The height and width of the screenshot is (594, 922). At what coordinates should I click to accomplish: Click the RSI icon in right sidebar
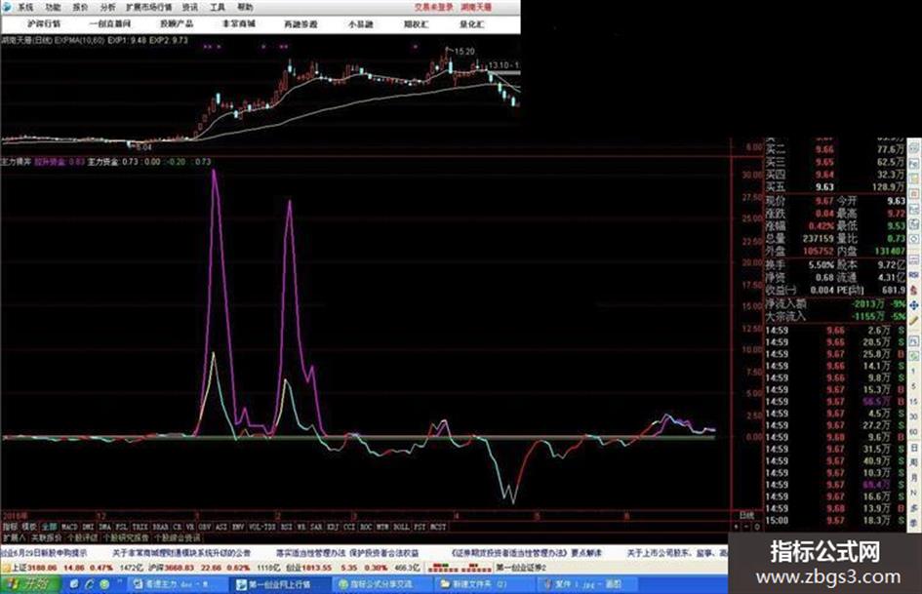[914, 275]
